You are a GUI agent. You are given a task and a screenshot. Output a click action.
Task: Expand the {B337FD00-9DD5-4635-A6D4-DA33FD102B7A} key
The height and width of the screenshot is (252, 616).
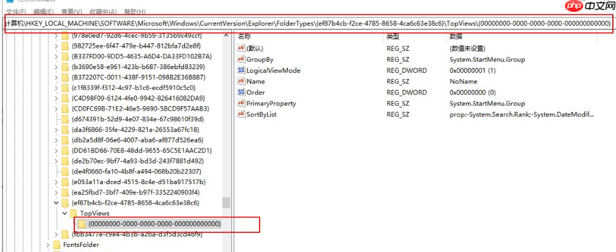coord(55,57)
